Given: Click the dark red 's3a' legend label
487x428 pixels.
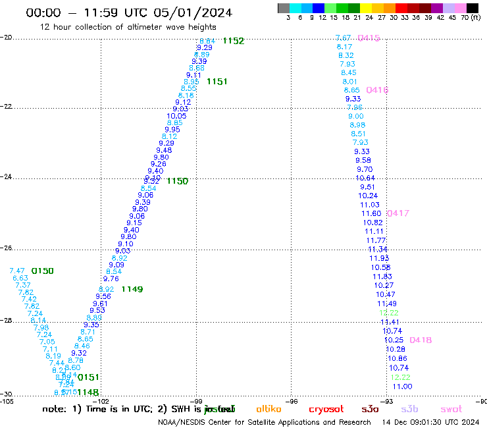Looking at the screenshot, I should click(370, 410).
